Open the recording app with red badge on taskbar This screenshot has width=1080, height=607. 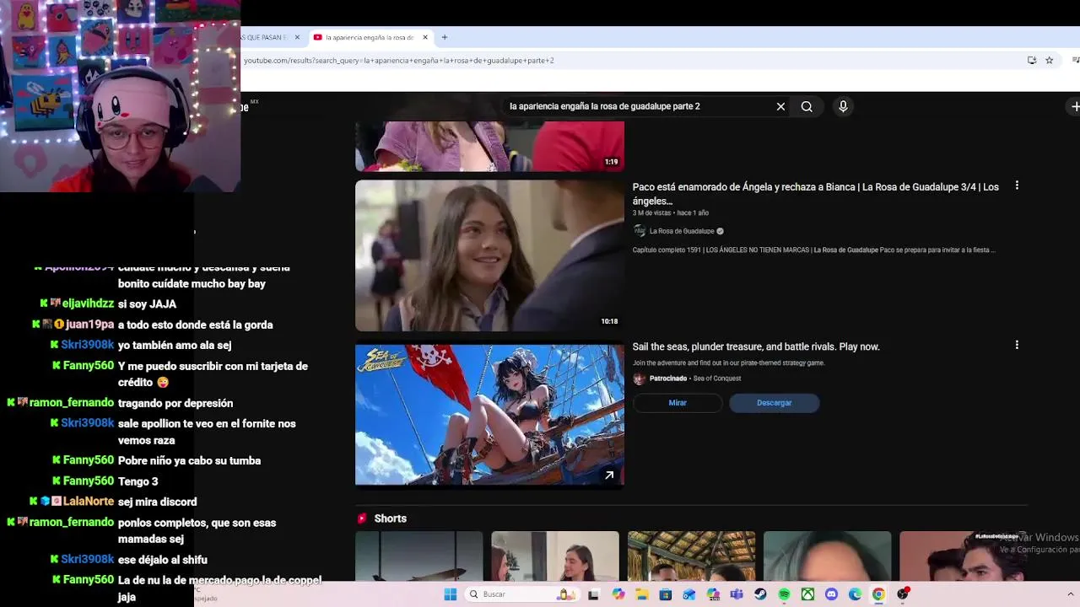pyautogui.click(x=903, y=594)
